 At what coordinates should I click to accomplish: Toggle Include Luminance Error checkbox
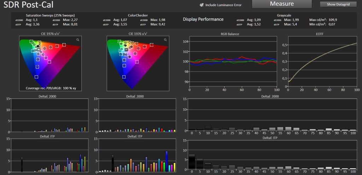point(202,5)
